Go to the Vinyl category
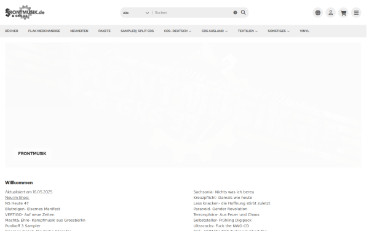 point(304,31)
